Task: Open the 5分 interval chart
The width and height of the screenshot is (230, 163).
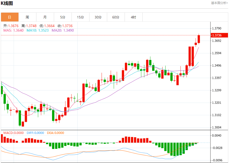Action: pyautogui.click(x=63, y=17)
